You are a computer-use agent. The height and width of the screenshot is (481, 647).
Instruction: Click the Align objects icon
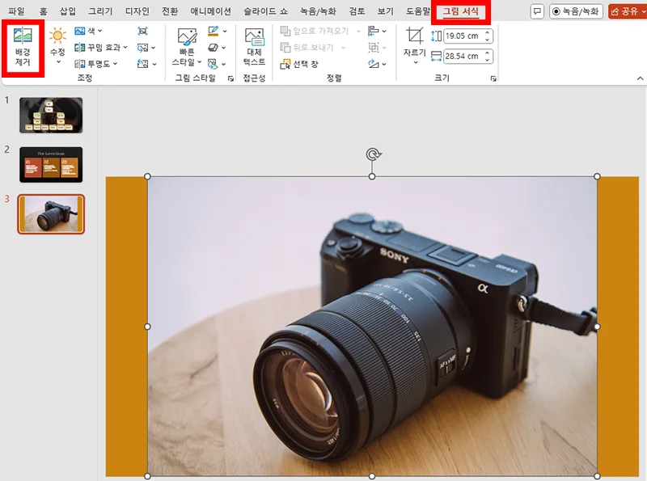point(374,31)
